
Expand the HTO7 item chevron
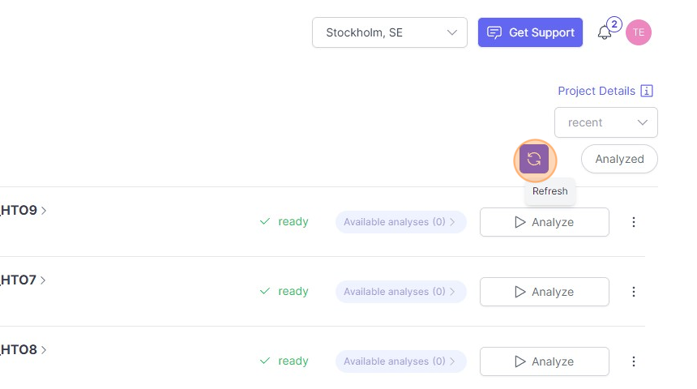(44, 280)
